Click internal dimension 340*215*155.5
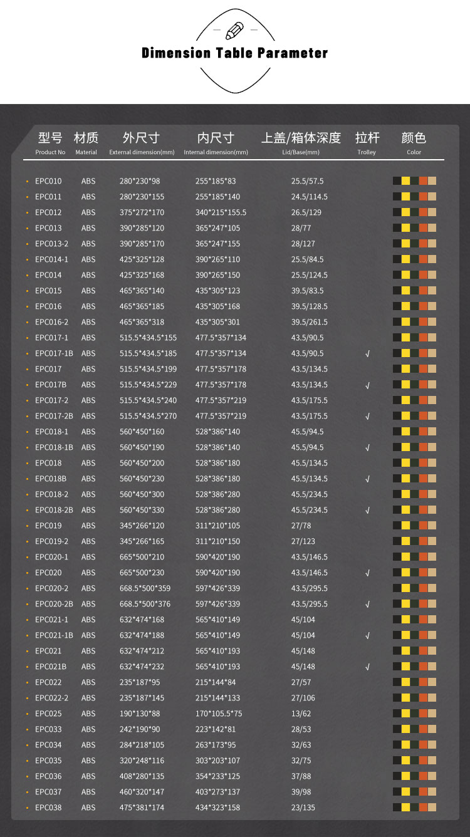 221,212
